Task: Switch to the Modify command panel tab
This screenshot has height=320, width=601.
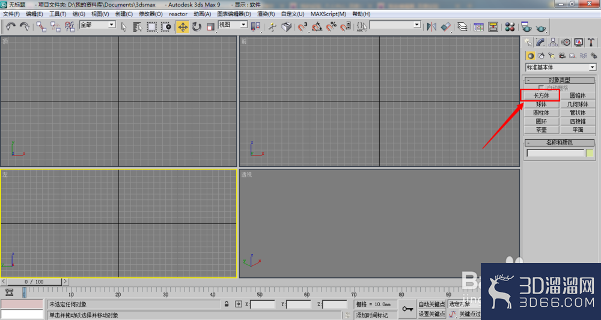Action: coord(540,42)
